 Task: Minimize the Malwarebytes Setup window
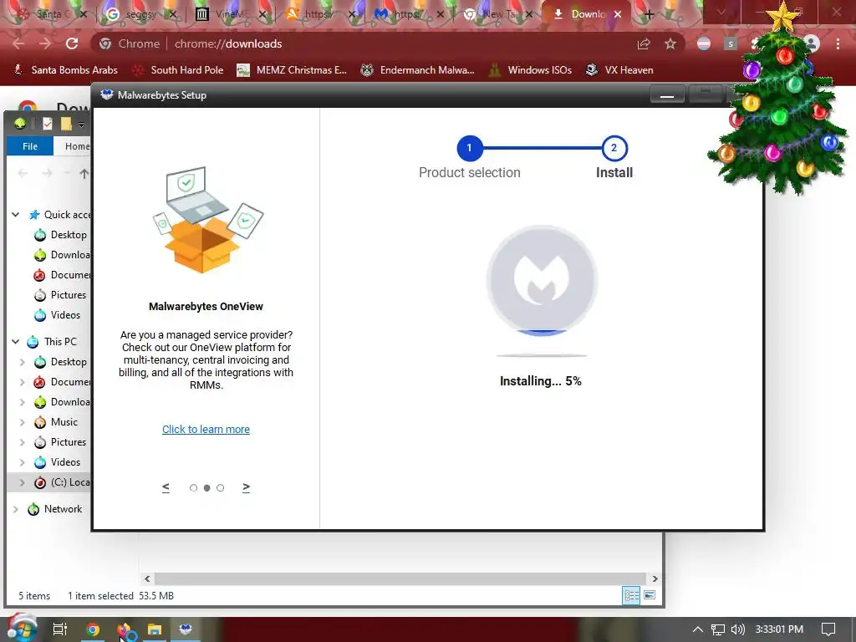coord(666,94)
